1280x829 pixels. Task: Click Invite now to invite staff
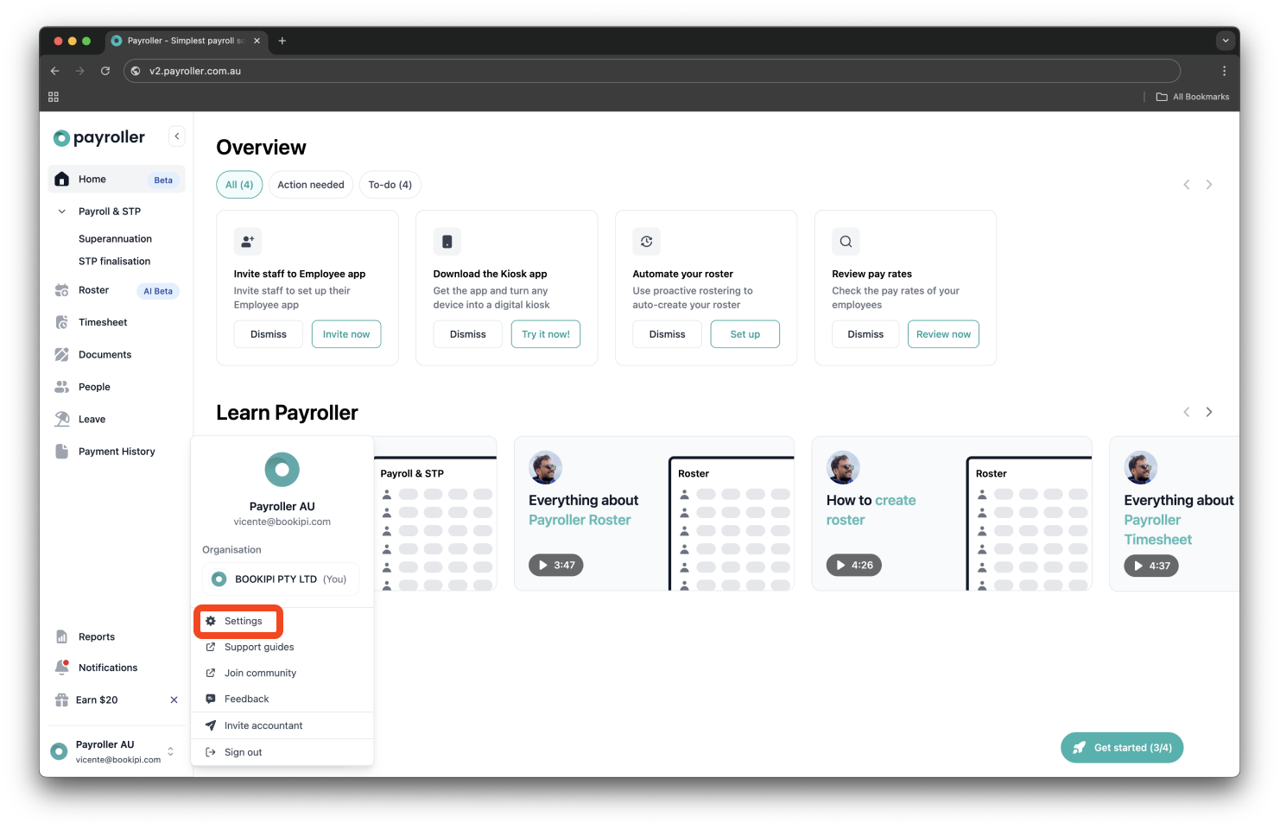(345, 333)
